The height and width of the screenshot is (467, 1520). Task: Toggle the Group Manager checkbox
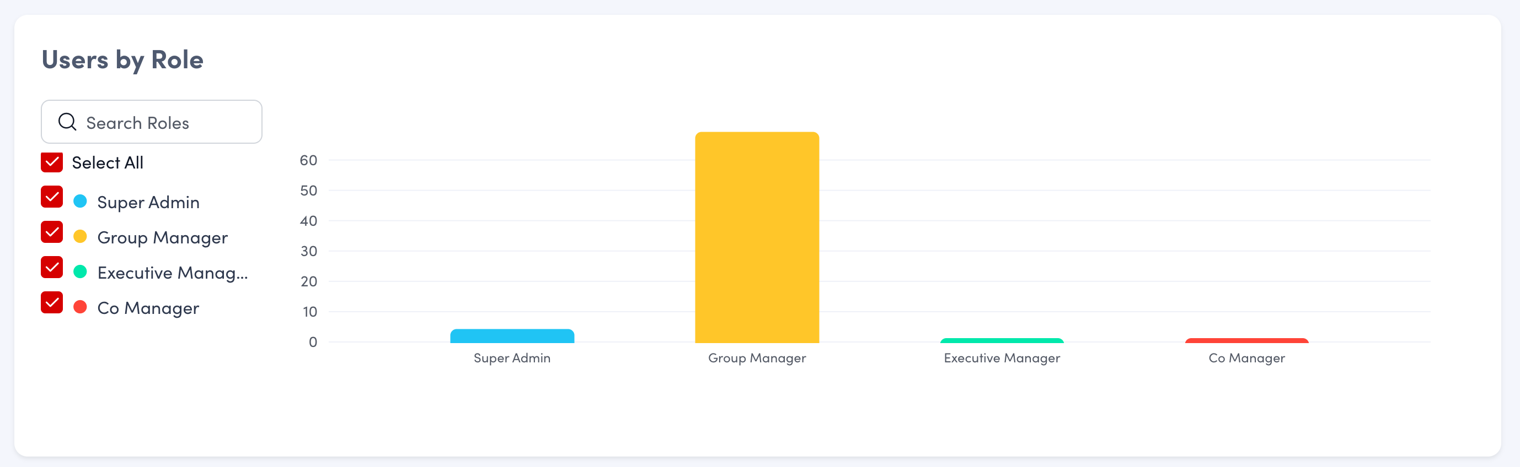tap(52, 232)
